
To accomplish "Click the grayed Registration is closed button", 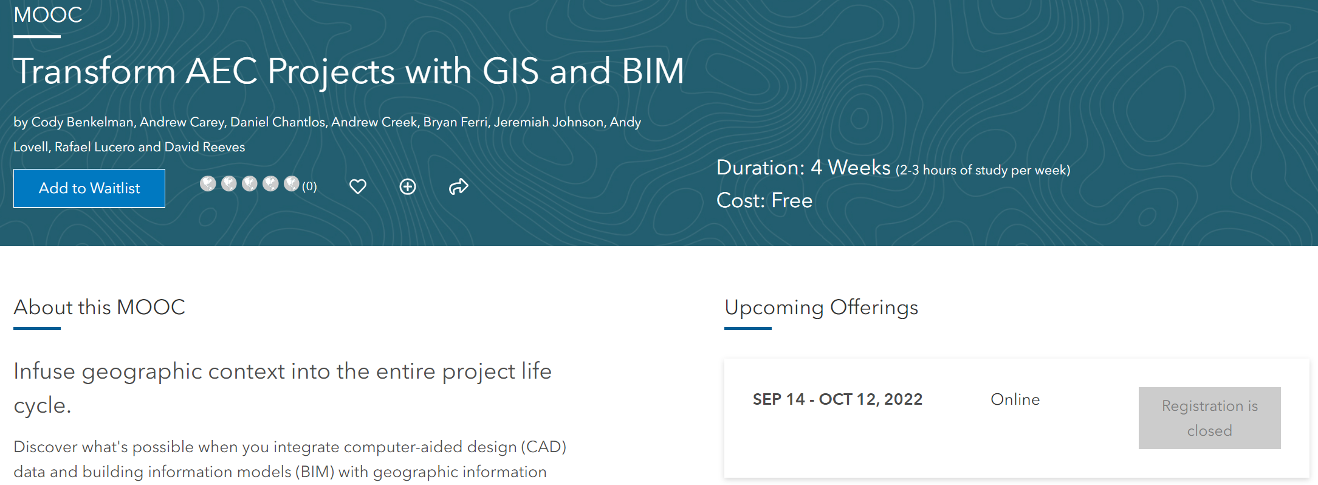I will click(1209, 418).
